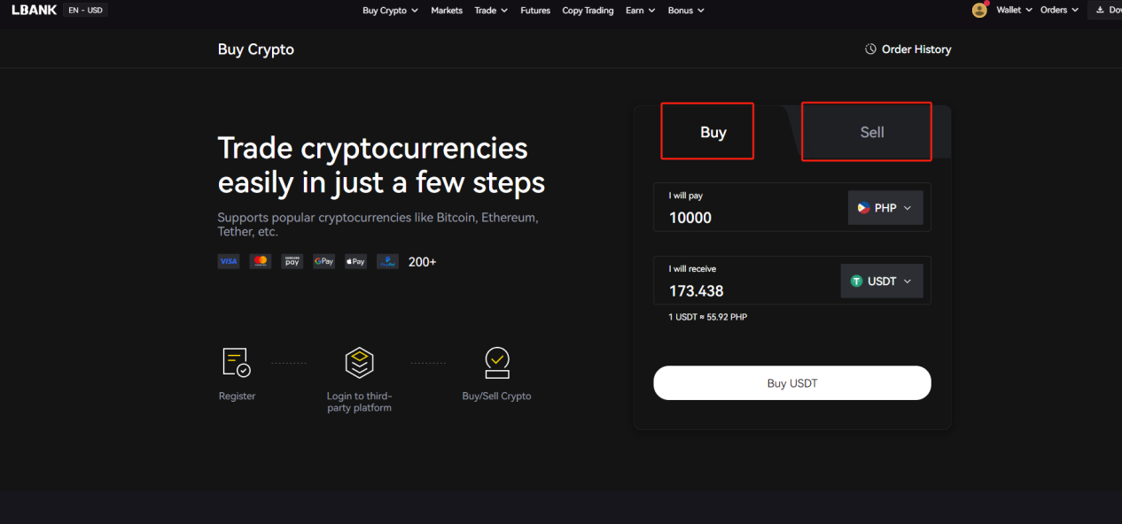Viewport: 1122px width, 524px height.
Task: Open the PHP currency dropdown
Action: pos(885,208)
